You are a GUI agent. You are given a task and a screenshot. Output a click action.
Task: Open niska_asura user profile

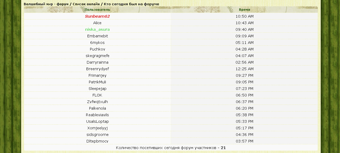pyautogui.click(x=97, y=29)
